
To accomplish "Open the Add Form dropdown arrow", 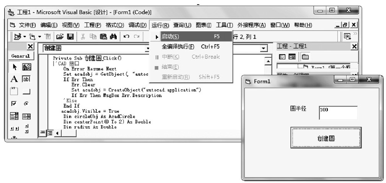I will click(40, 37).
